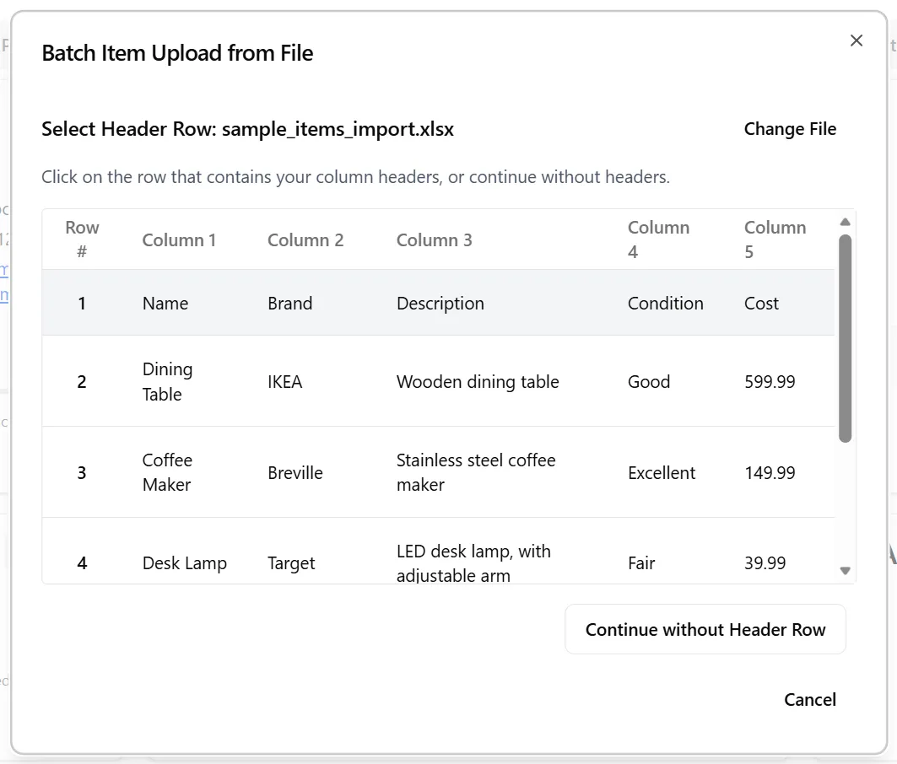Click the Fair condition cell

641,563
